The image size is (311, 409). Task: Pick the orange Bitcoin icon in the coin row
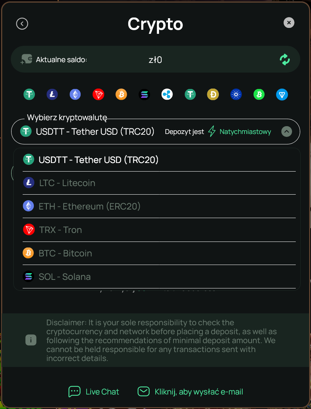pyautogui.click(x=121, y=94)
